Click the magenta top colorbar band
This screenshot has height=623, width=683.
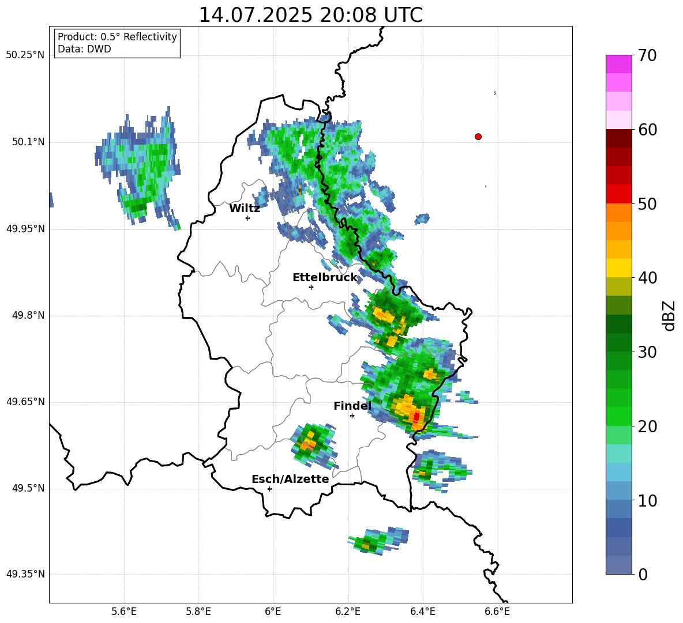[x=619, y=65]
